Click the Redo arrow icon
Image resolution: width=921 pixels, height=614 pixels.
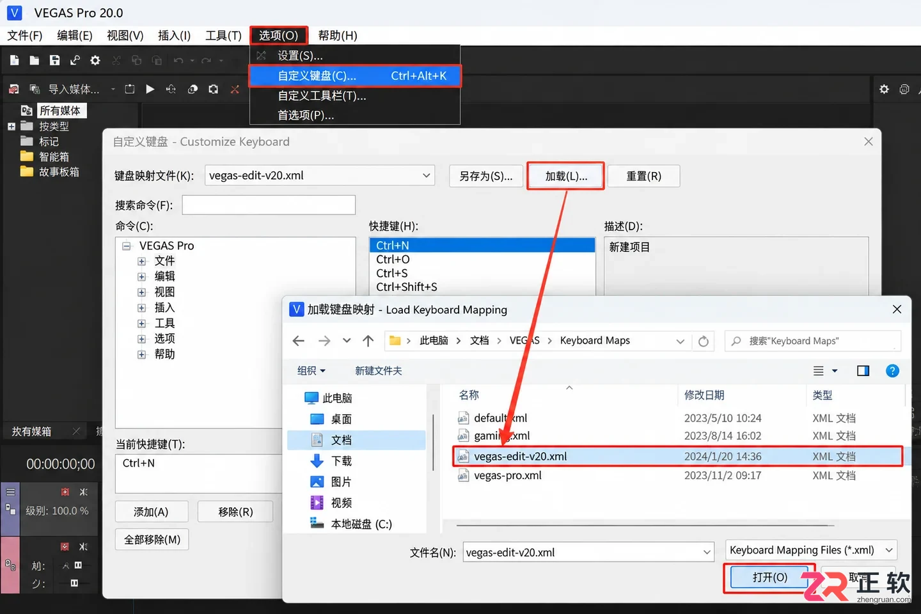pyautogui.click(x=206, y=60)
